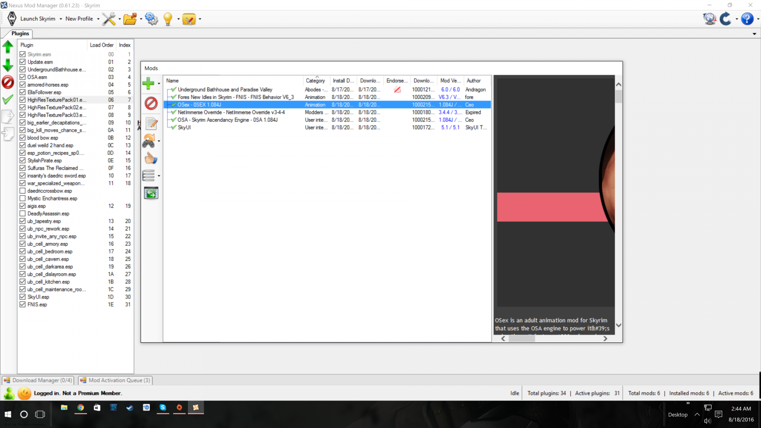Click the blue crescent Change game mode icon

[x=725, y=19]
